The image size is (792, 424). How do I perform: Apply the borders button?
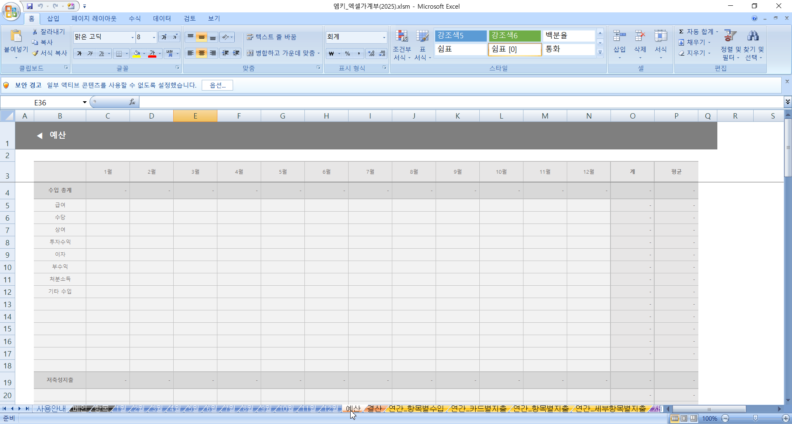point(119,54)
